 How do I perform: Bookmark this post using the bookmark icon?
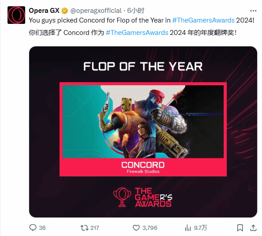click(240, 228)
